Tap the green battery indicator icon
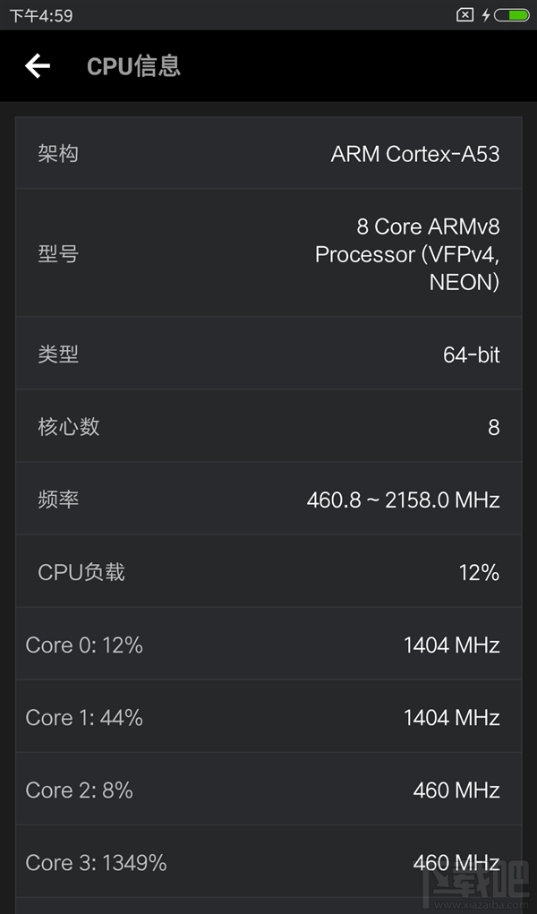 click(x=514, y=13)
